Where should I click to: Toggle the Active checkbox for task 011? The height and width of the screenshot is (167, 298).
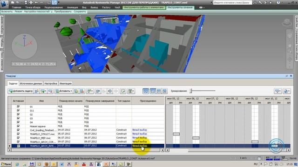pyautogui.click(x=18, y=110)
